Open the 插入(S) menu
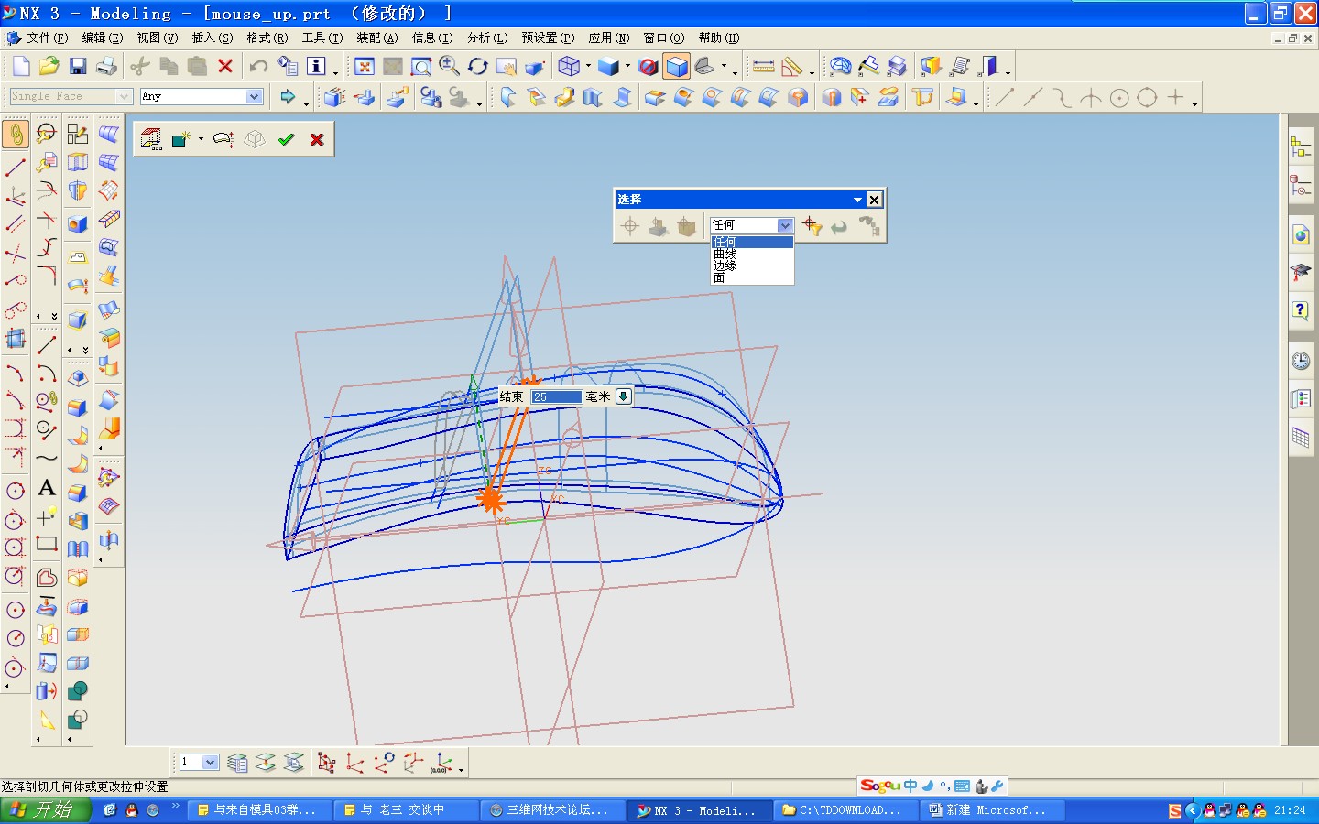This screenshot has height=824, width=1319. tap(213, 38)
